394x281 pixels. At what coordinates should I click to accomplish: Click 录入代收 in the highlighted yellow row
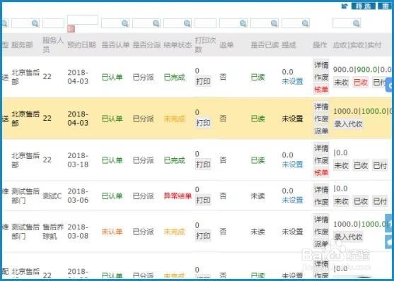coord(348,124)
